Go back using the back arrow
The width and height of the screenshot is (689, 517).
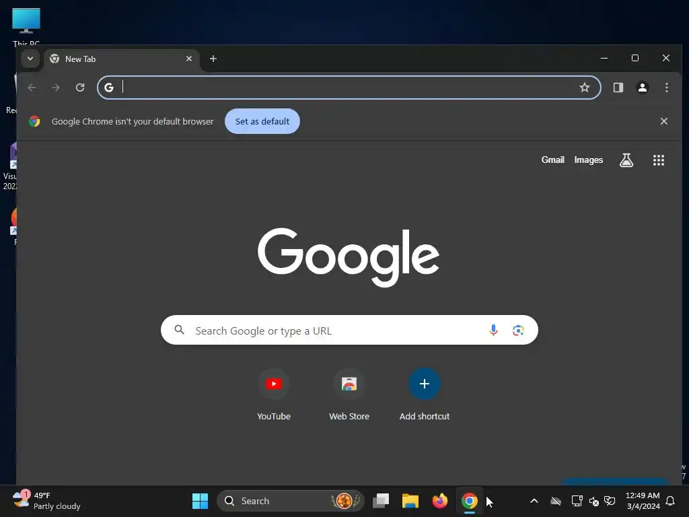click(x=32, y=88)
